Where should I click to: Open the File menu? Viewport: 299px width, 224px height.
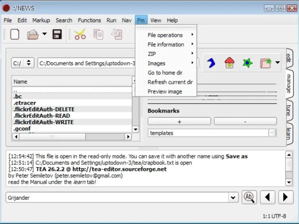pyautogui.click(x=8, y=20)
